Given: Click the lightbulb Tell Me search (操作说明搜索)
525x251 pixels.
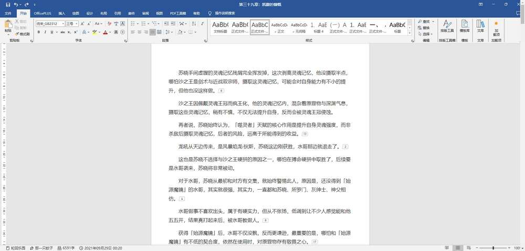Looking at the screenshot, I should pos(222,14).
